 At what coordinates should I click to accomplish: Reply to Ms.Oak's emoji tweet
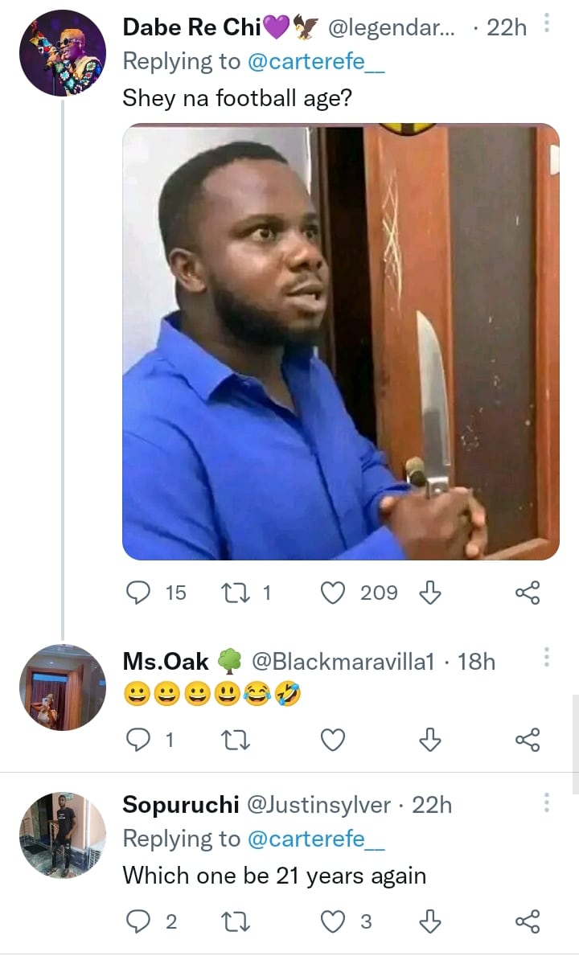pyautogui.click(x=139, y=740)
